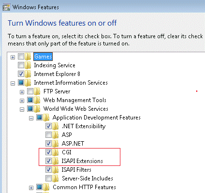
Task: Click the folder icon beside Web Management Tools
Action: 37,100
